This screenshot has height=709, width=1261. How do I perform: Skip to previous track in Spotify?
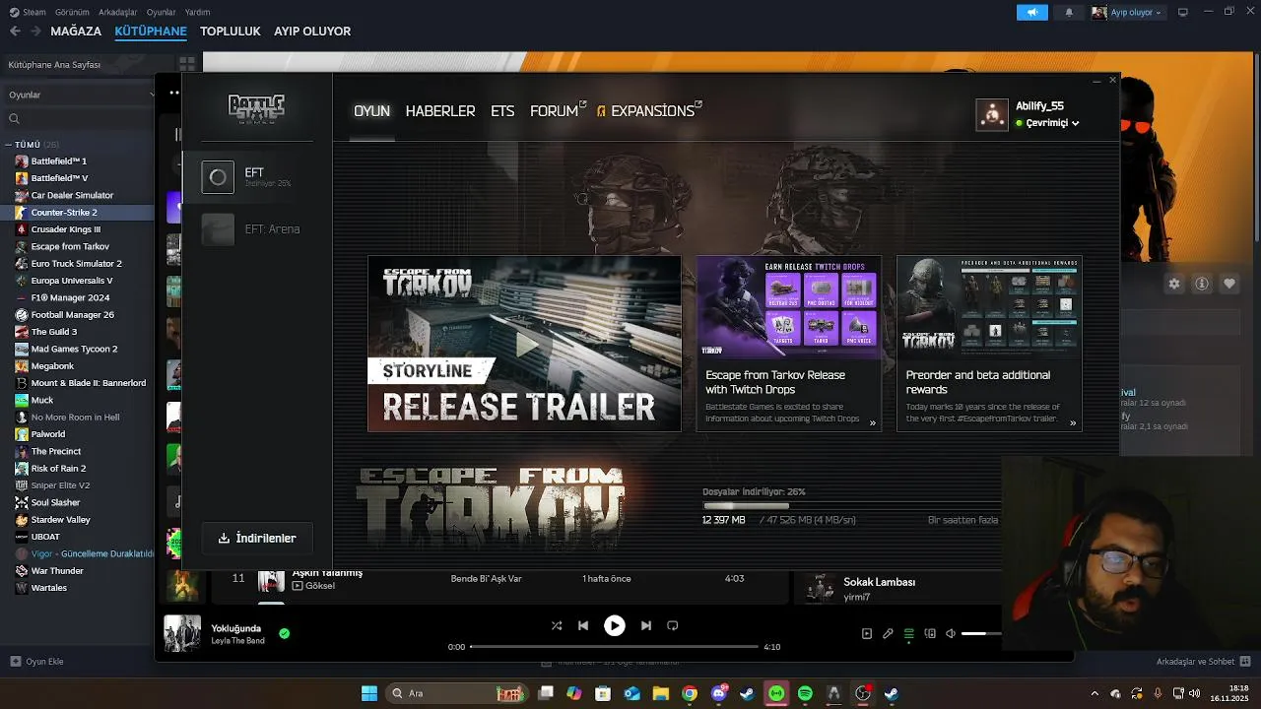[583, 625]
